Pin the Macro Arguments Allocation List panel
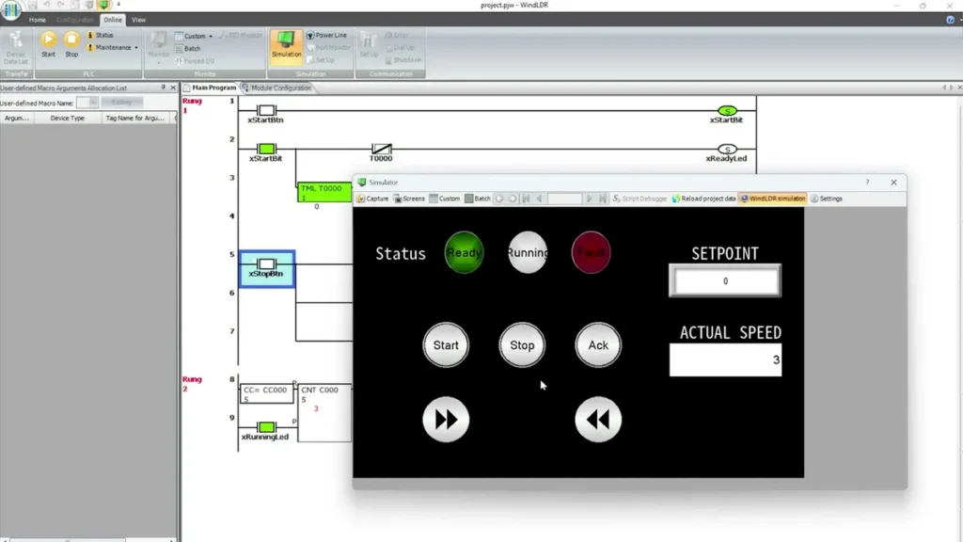 (163, 88)
